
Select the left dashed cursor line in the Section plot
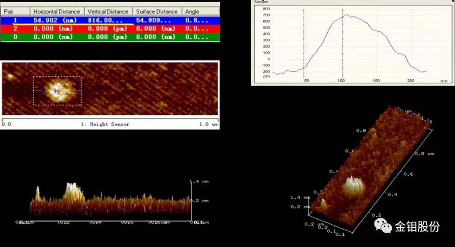click(304, 42)
